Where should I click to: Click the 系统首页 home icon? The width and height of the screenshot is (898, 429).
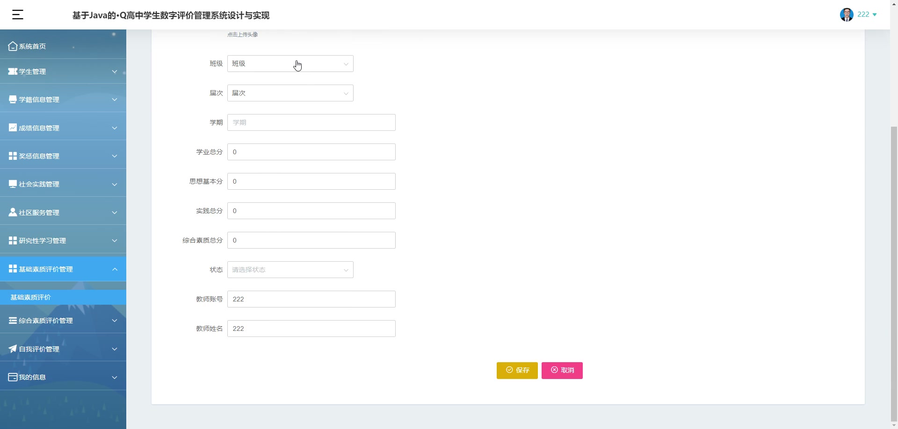[x=13, y=46]
